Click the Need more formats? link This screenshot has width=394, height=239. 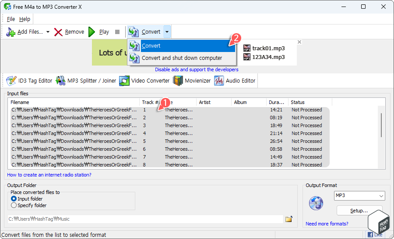coord(327,224)
